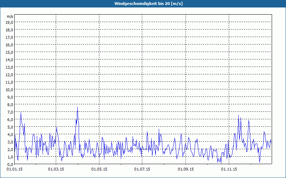Click the 12,0 y-axis label
The height and width of the screenshot is (178, 286).
pos(9,75)
